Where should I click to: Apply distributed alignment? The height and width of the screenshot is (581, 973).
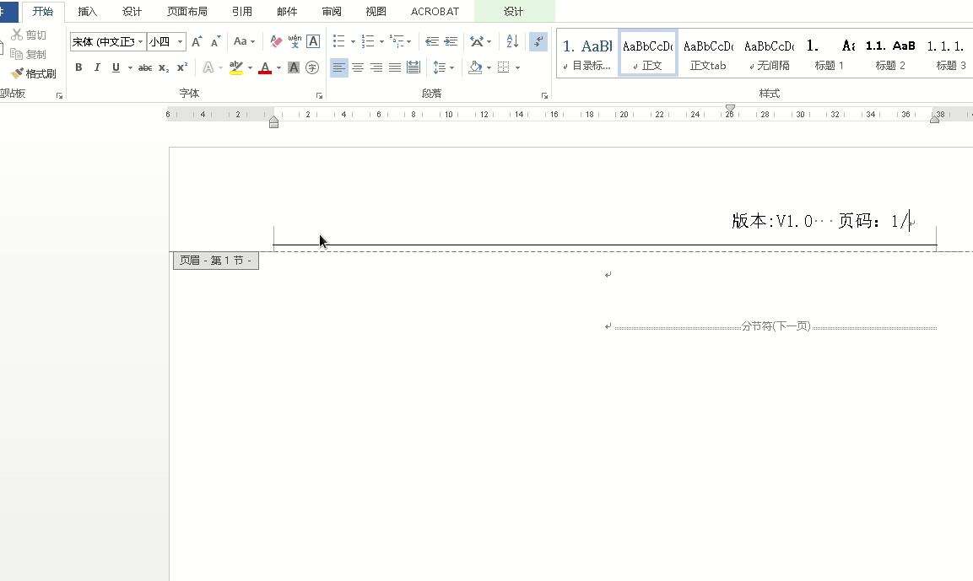coord(414,67)
